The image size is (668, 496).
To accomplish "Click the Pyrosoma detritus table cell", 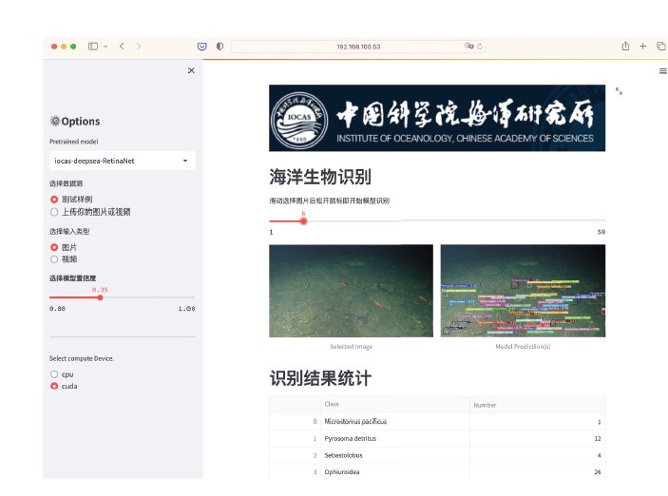I will [395, 438].
